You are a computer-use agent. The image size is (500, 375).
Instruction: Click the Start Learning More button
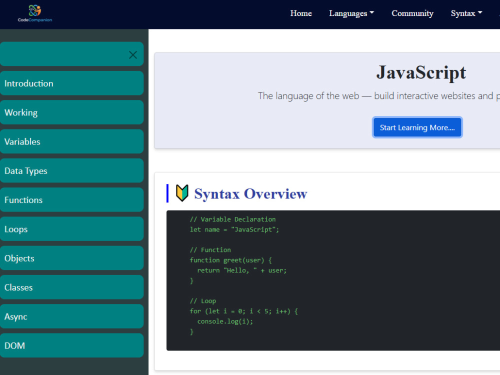tap(417, 127)
